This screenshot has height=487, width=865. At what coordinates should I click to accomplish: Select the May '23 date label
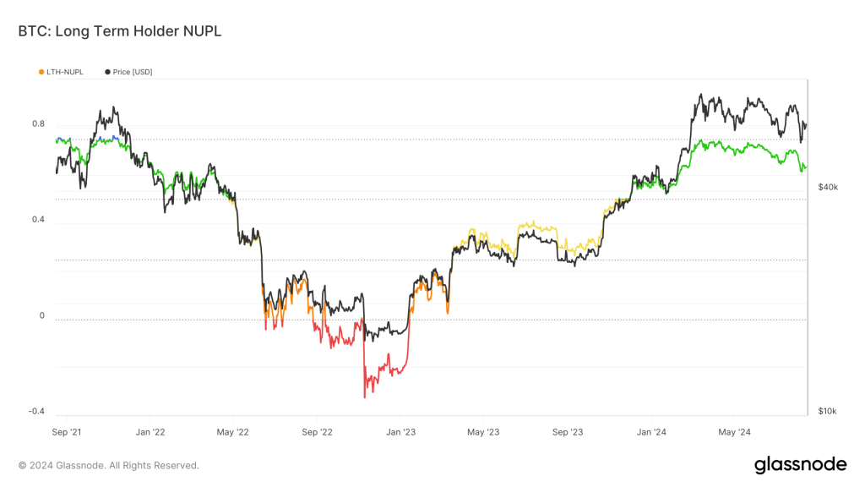coord(481,432)
